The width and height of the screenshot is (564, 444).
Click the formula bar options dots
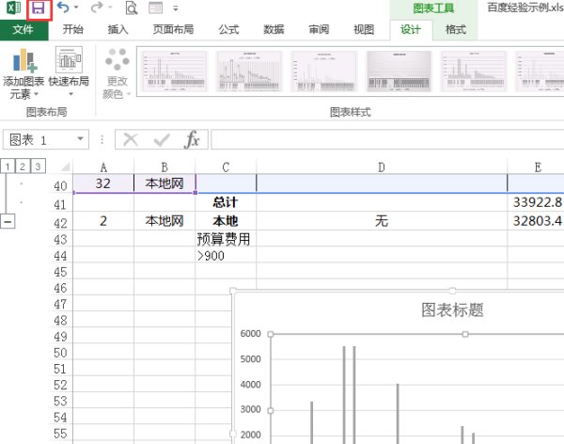pyautogui.click(x=102, y=139)
